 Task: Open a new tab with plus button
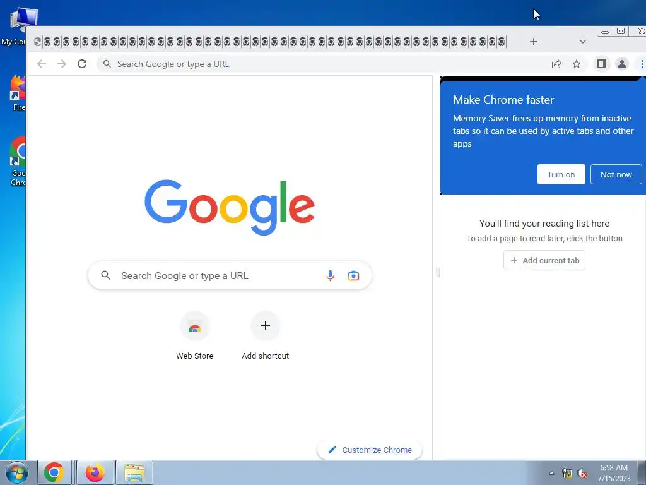point(534,42)
